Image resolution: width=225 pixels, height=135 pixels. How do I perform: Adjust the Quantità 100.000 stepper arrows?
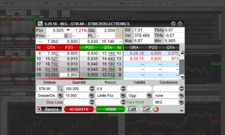point(91,89)
